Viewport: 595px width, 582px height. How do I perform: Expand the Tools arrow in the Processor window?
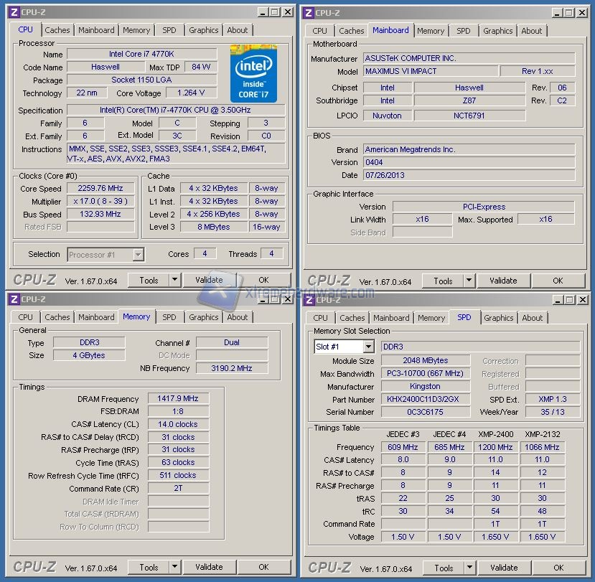(x=174, y=280)
